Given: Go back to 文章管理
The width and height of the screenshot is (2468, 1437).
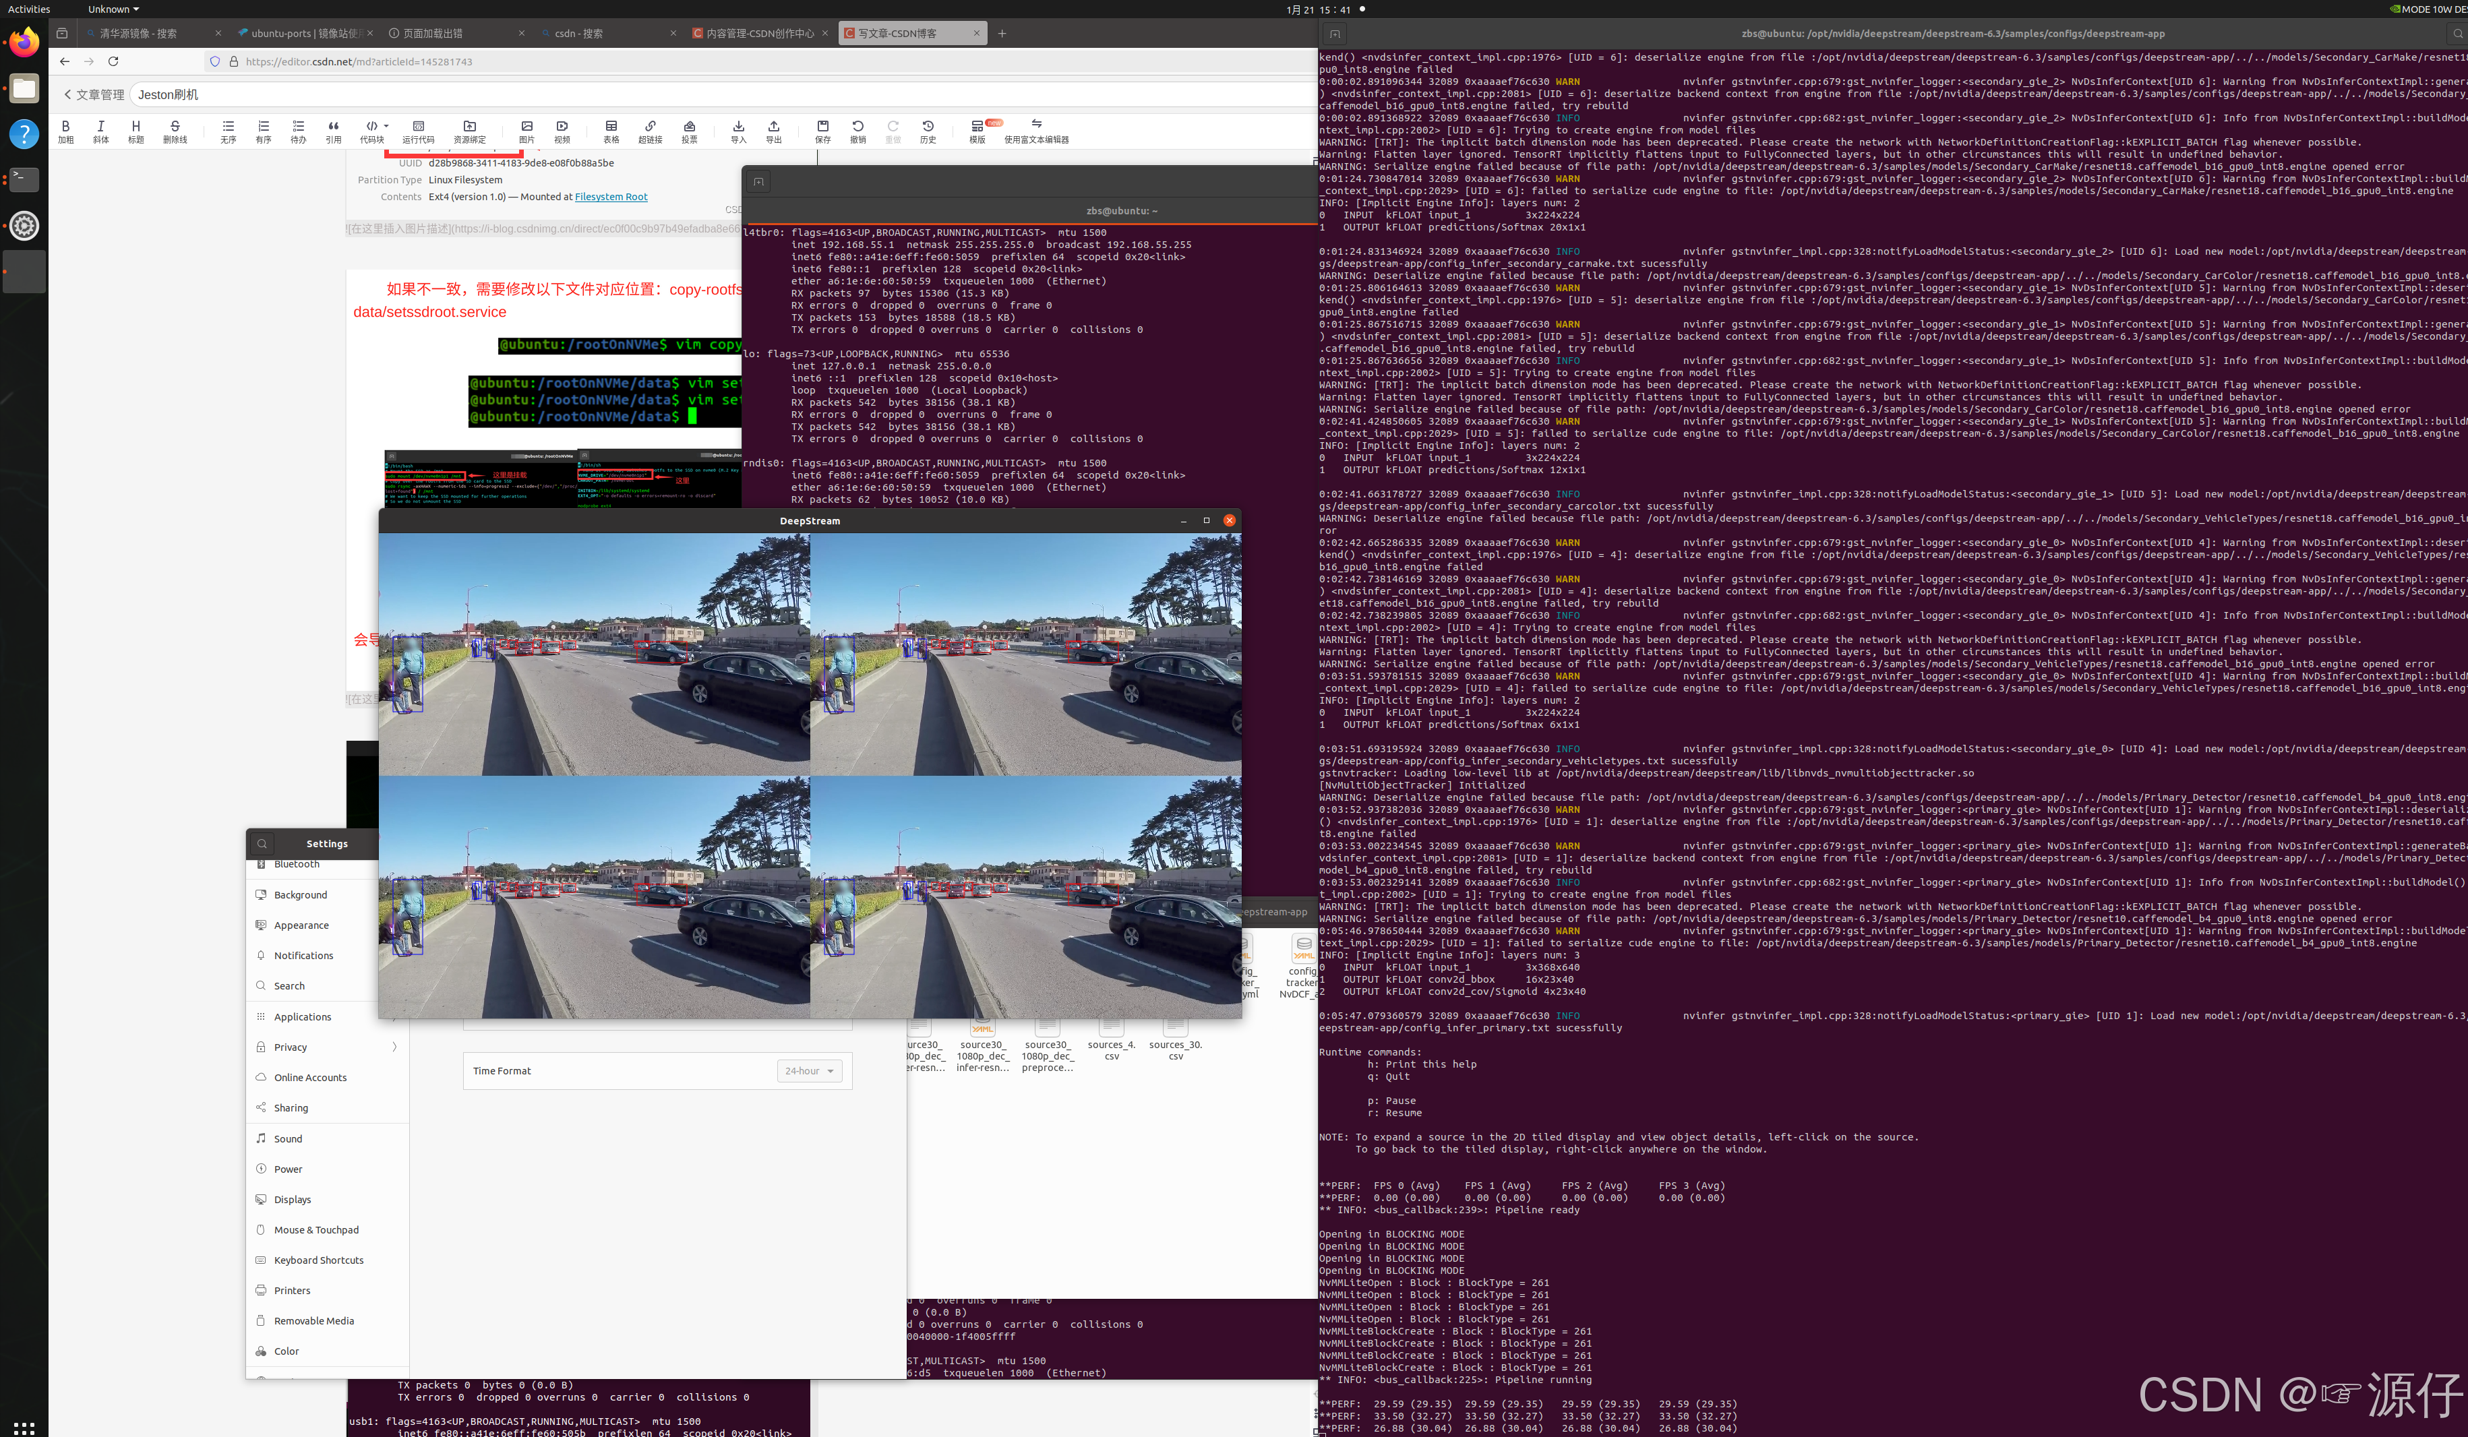Looking at the screenshot, I should coord(94,95).
